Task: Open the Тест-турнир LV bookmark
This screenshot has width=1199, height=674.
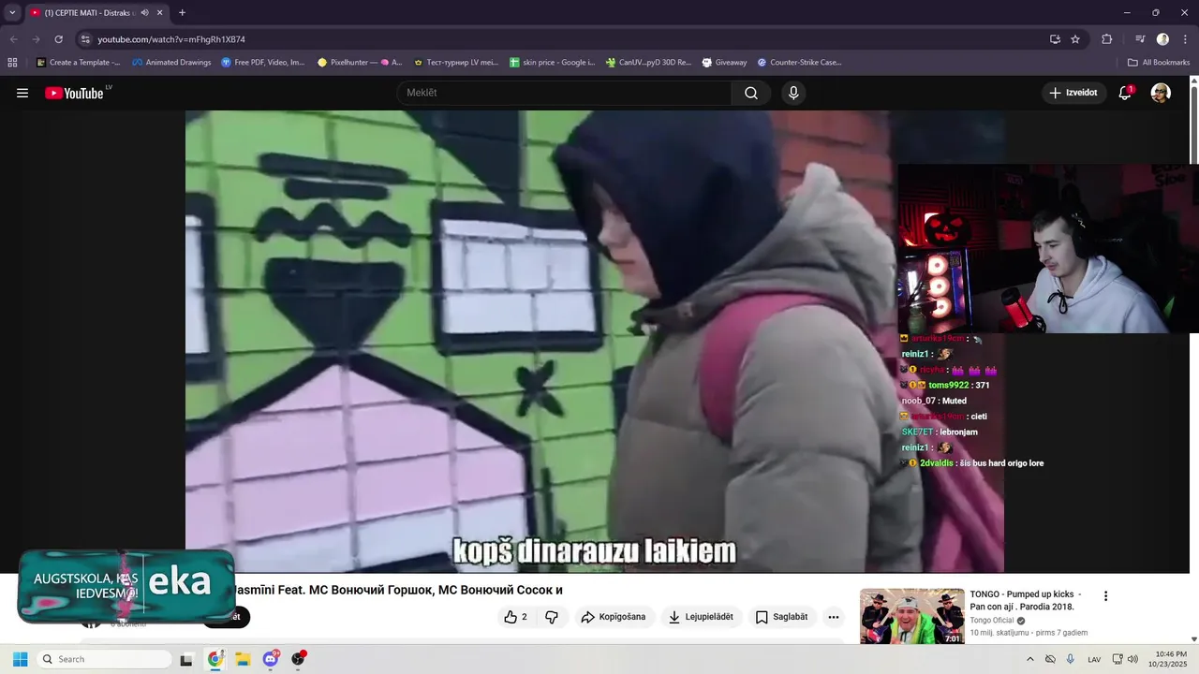Action: (x=456, y=63)
